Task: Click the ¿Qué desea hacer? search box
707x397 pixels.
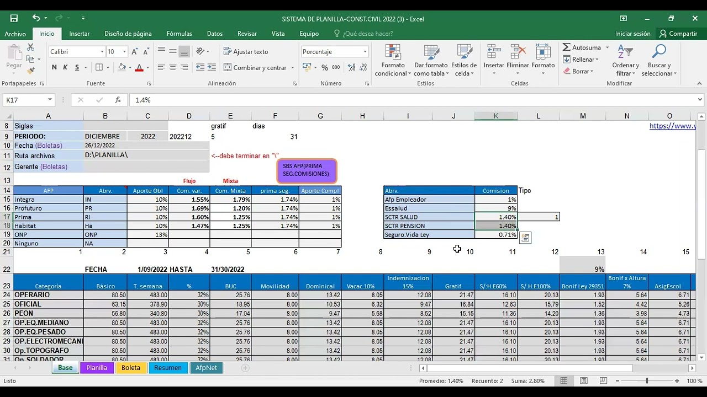Action: [x=363, y=34]
